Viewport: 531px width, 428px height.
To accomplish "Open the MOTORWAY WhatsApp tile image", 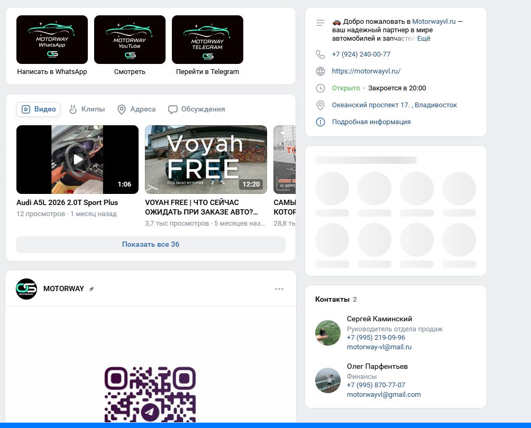I will coord(52,40).
